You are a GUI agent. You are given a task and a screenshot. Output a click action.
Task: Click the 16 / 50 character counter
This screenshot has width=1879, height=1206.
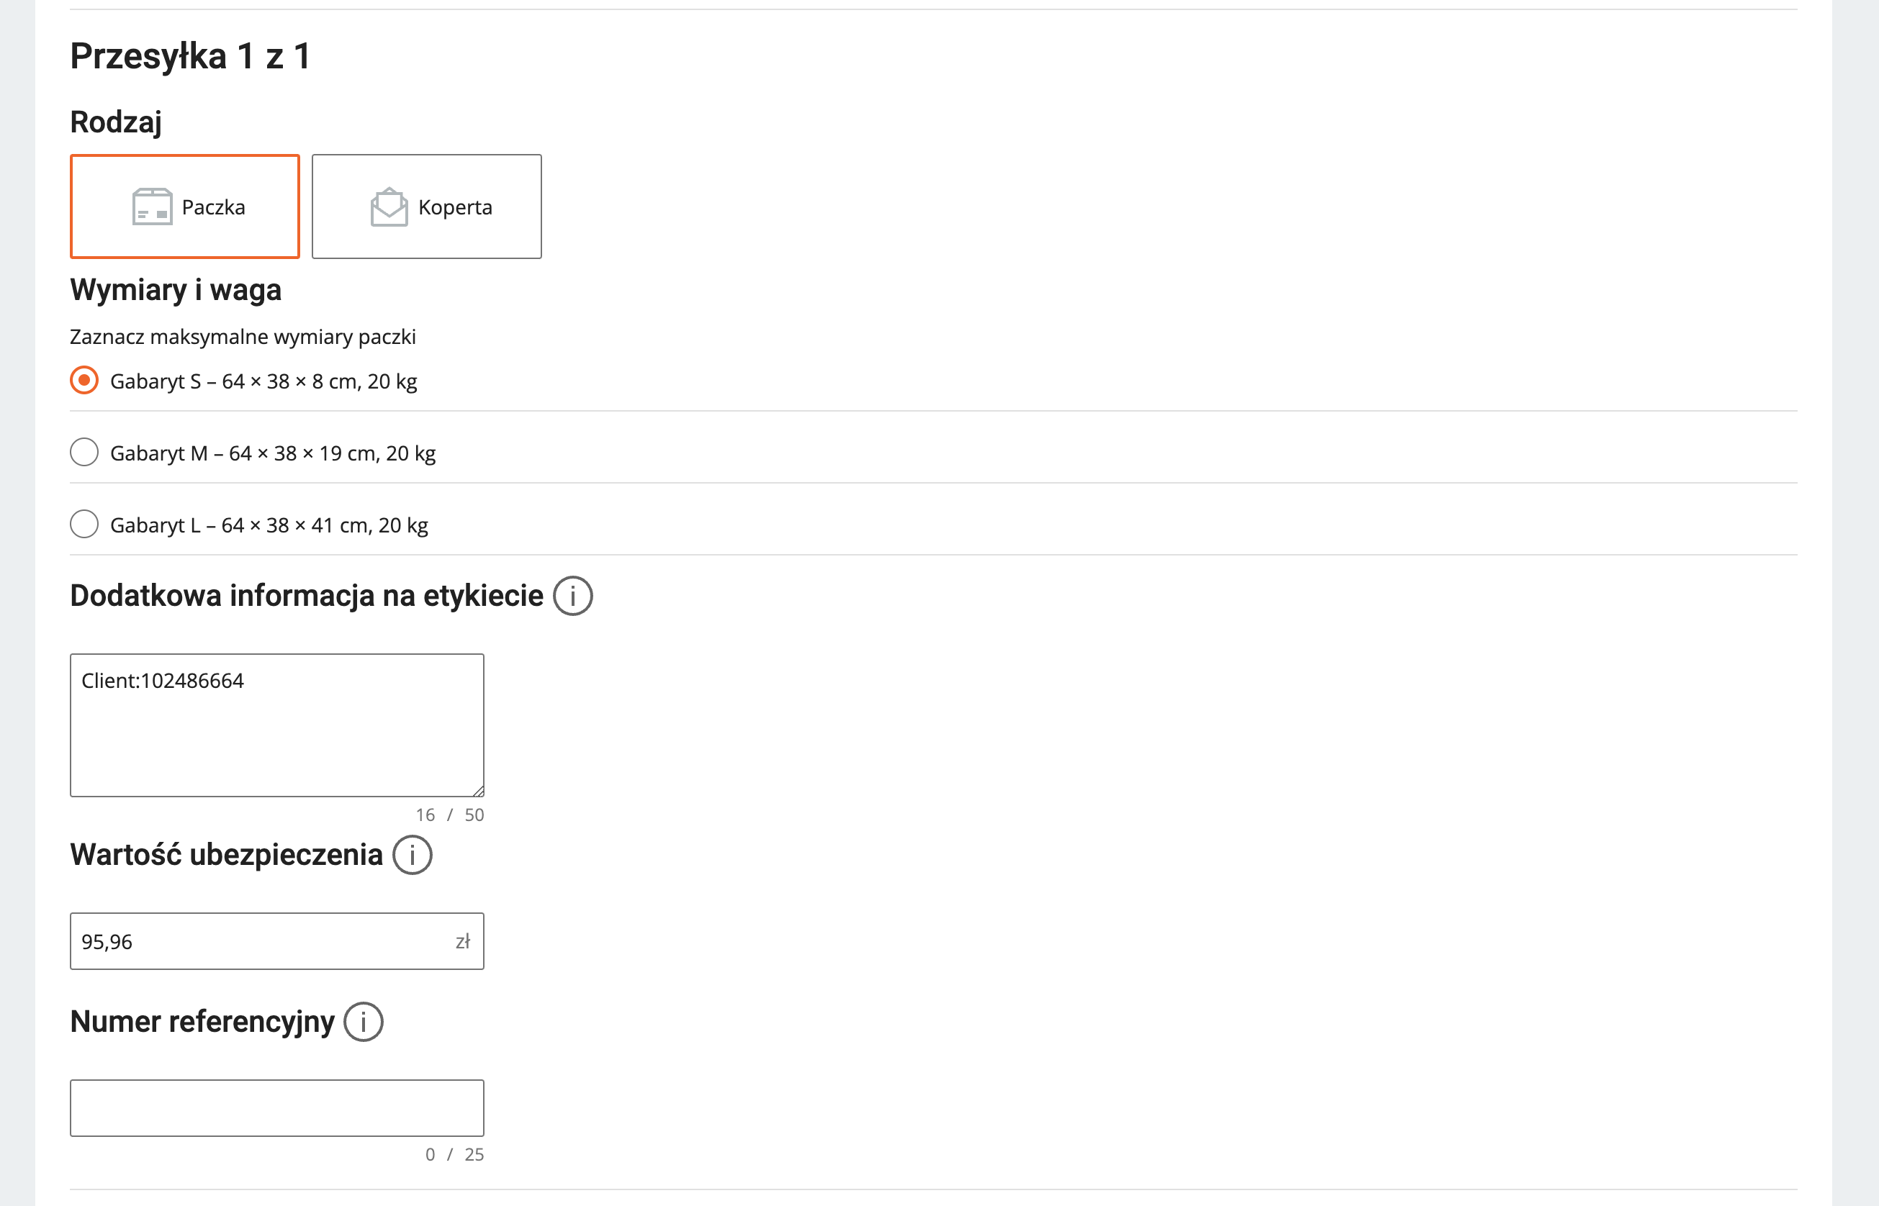[x=450, y=815]
